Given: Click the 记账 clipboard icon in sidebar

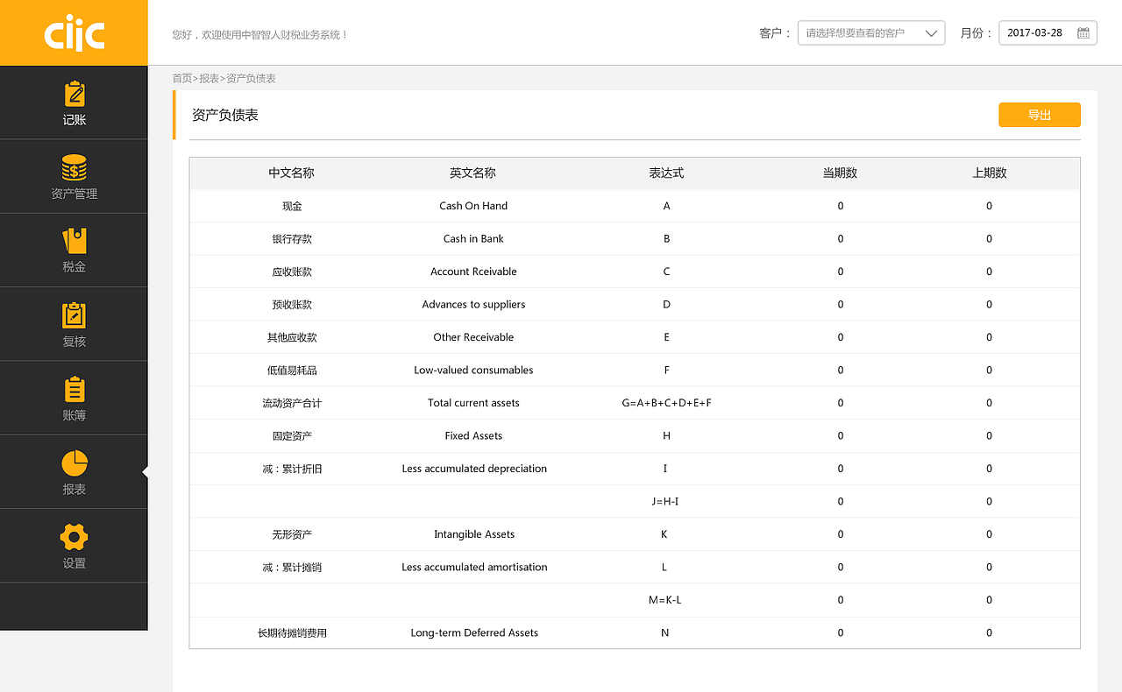Looking at the screenshot, I should 75,94.
